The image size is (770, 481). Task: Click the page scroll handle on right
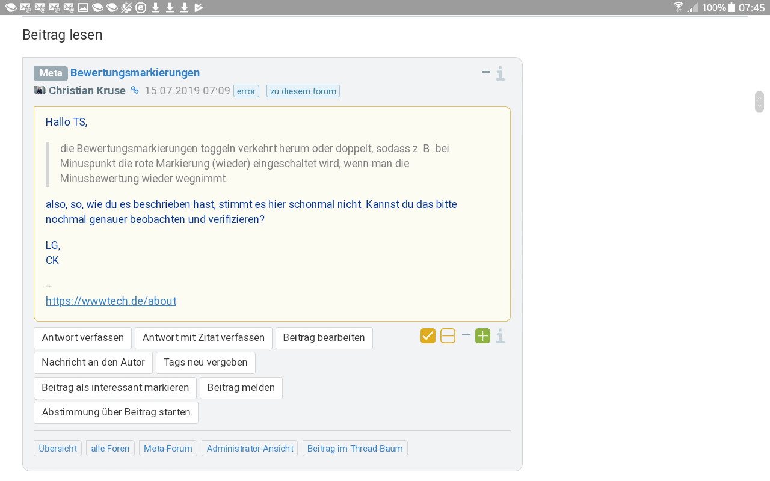click(759, 102)
